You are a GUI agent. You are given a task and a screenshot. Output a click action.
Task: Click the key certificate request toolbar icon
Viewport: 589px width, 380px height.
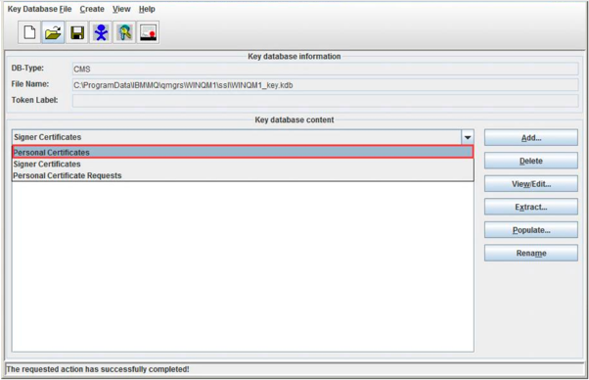click(124, 32)
